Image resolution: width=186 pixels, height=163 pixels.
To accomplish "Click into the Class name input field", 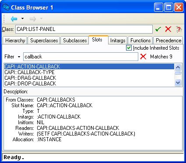I will (84, 29).
